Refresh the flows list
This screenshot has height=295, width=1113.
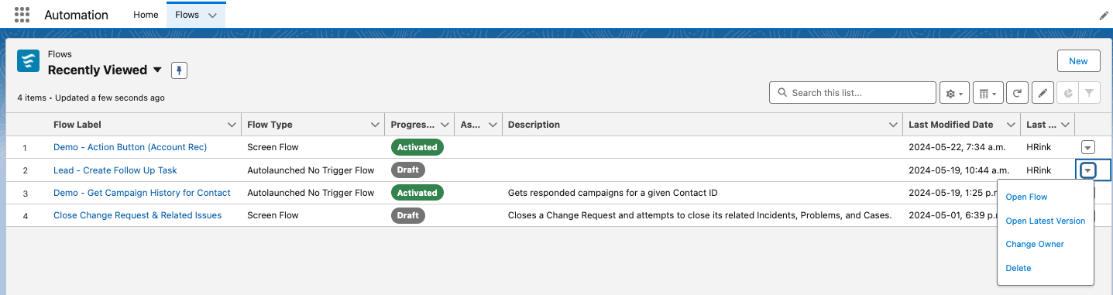1017,93
